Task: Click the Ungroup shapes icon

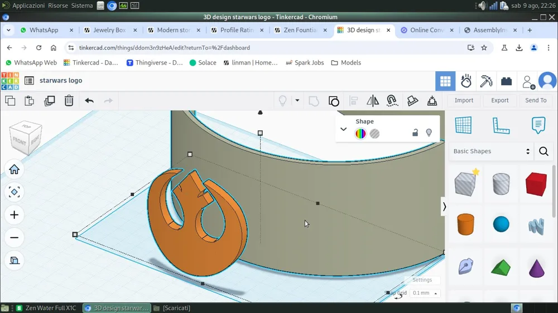Action: (334, 101)
